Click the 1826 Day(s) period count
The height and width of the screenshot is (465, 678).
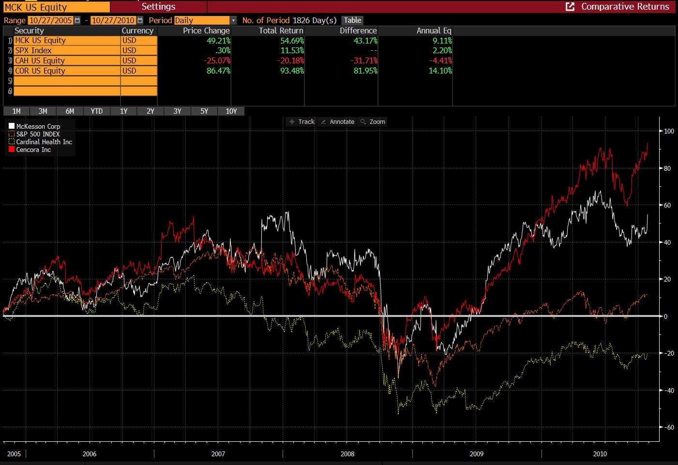click(x=315, y=20)
